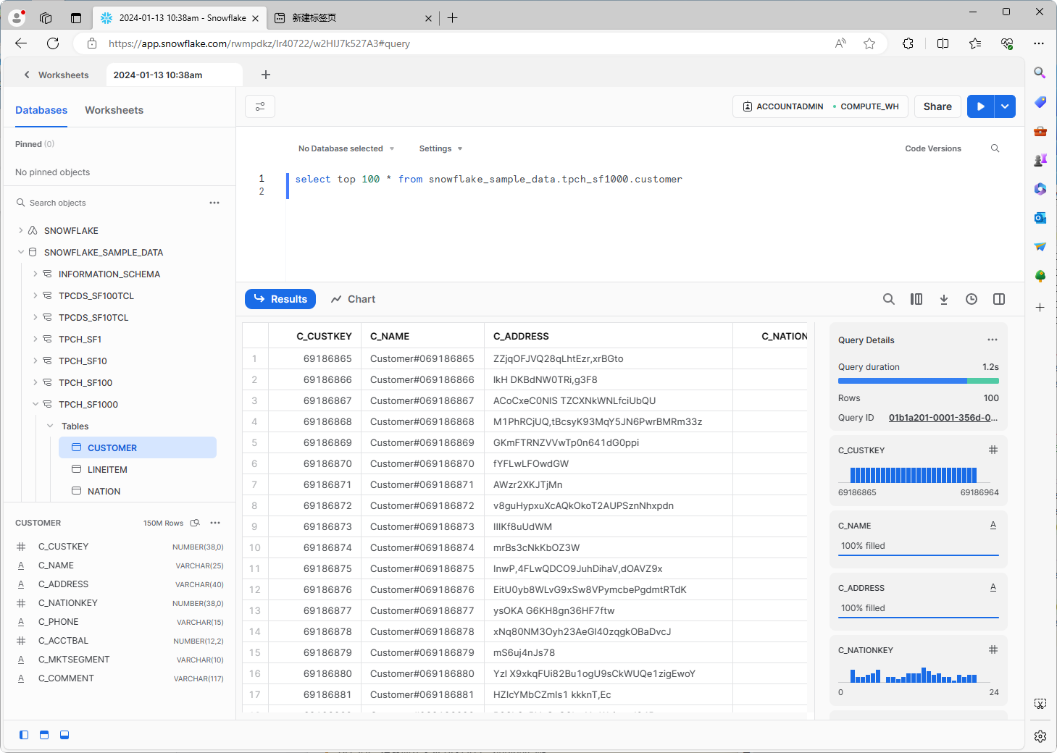Run the query with the blue play button
1057x753 pixels.
point(980,106)
